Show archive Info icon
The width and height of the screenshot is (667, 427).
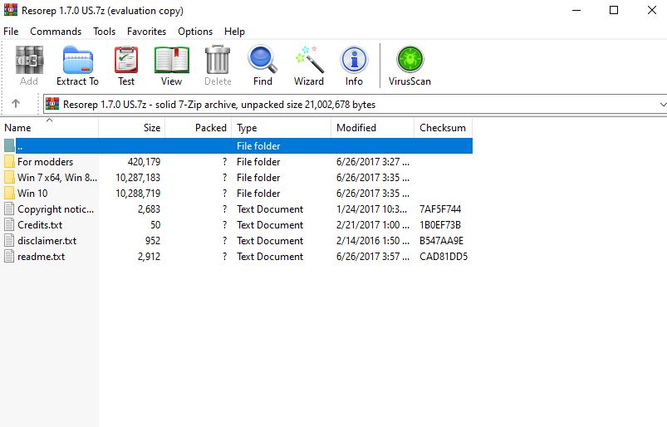pyautogui.click(x=354, y=60)
